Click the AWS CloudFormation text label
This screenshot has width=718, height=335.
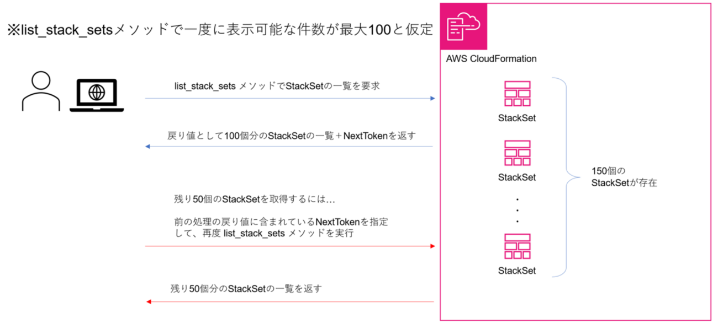pyautogui.click(x=491, y=58)
